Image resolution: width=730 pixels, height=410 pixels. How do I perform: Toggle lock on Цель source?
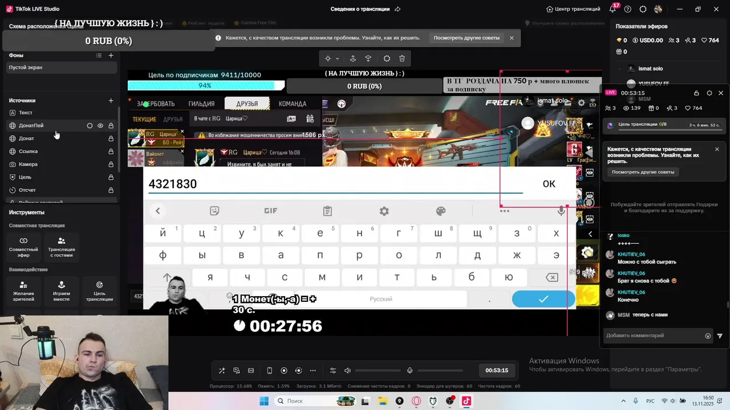pos(111,177)
